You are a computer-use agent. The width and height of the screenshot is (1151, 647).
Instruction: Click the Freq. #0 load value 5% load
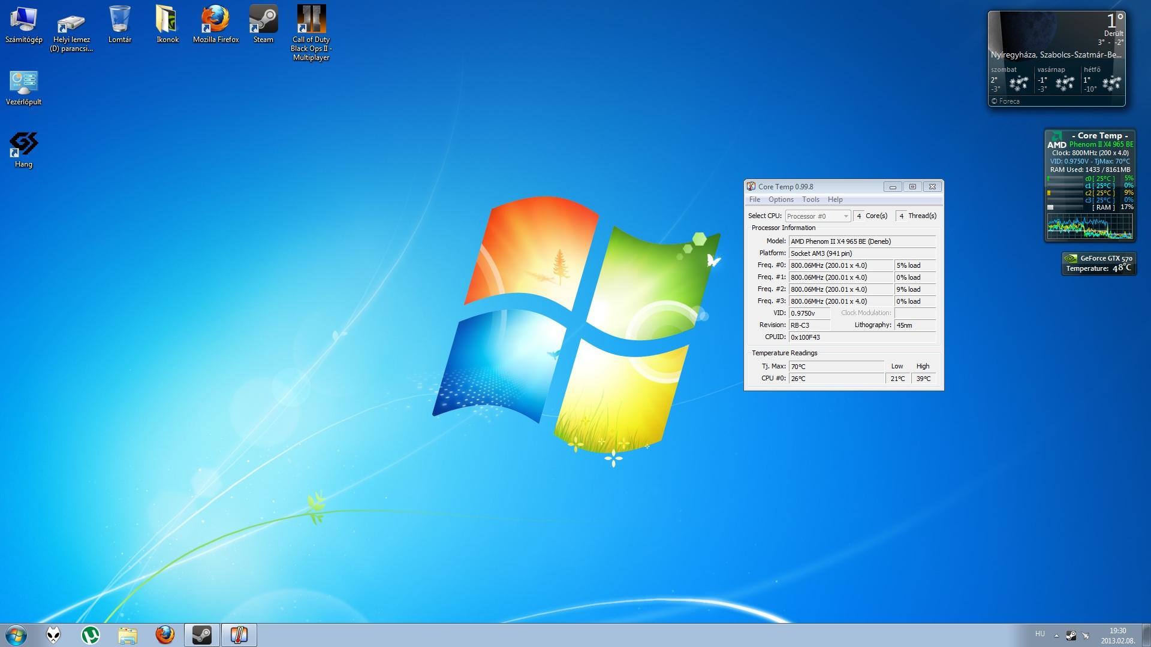[x=915, y=265]
